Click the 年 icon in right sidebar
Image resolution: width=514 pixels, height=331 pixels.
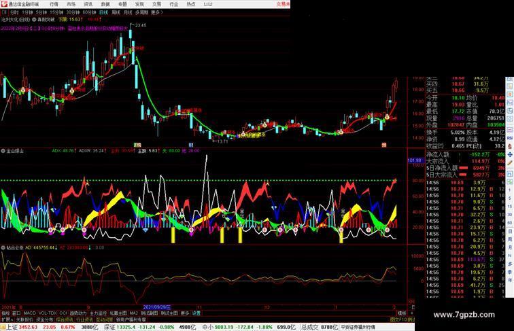point(510,280)
